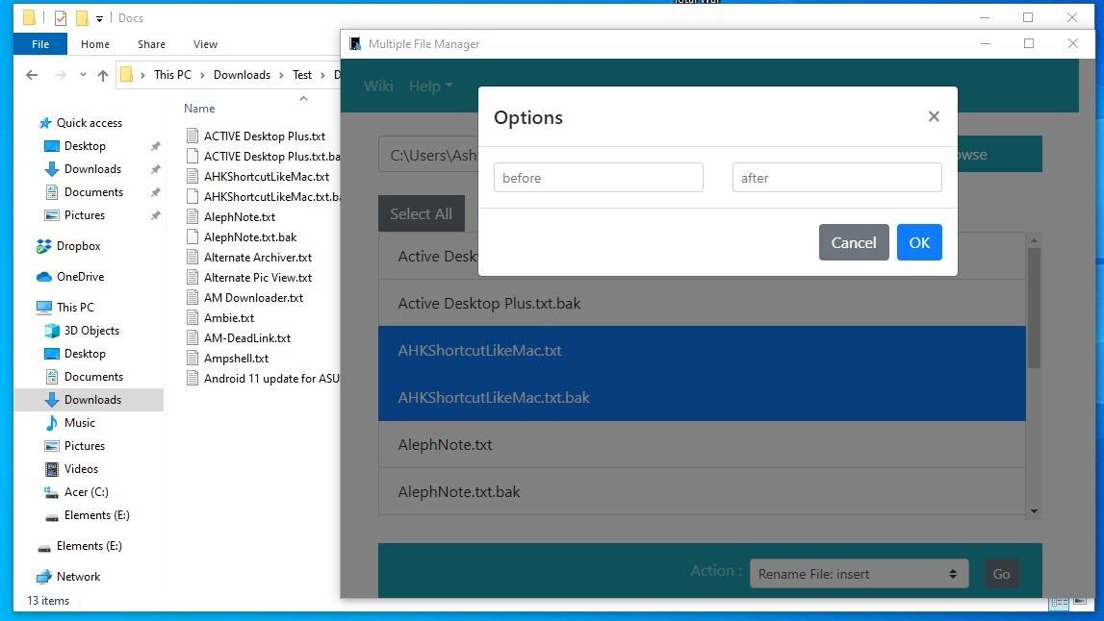This screenshot has width=1104, height=621.
Task: Open Music folder in navigation pane
Action: click(x=79, y=423)
